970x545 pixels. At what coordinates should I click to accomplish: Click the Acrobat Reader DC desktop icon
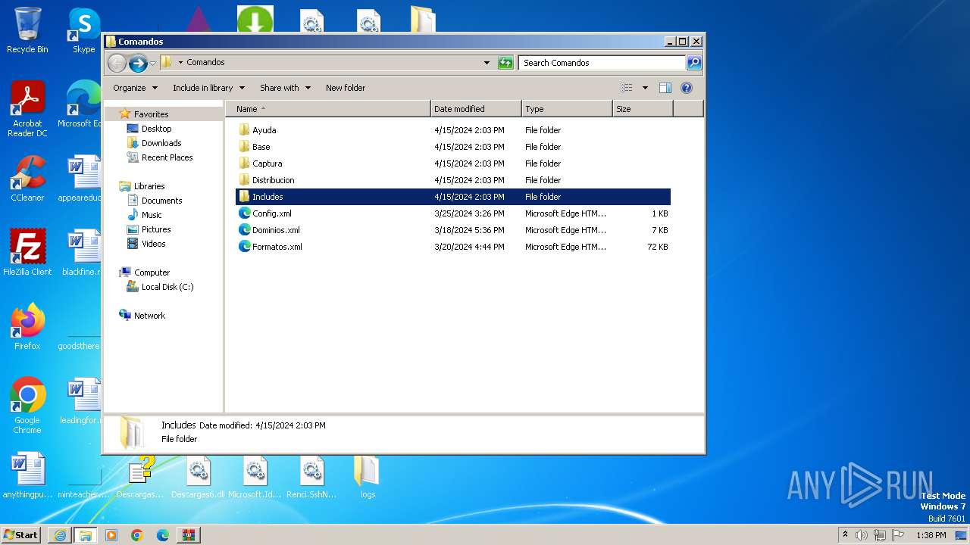(x=27, y=109)
